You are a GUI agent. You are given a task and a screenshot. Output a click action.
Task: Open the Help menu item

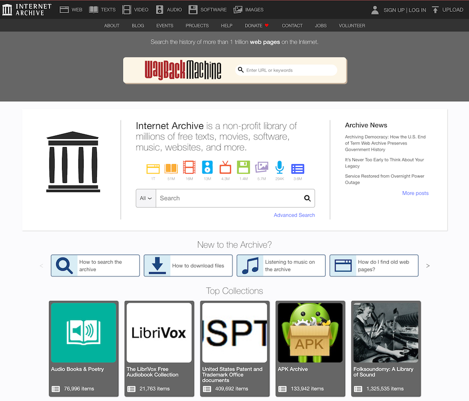pos(227,26)
